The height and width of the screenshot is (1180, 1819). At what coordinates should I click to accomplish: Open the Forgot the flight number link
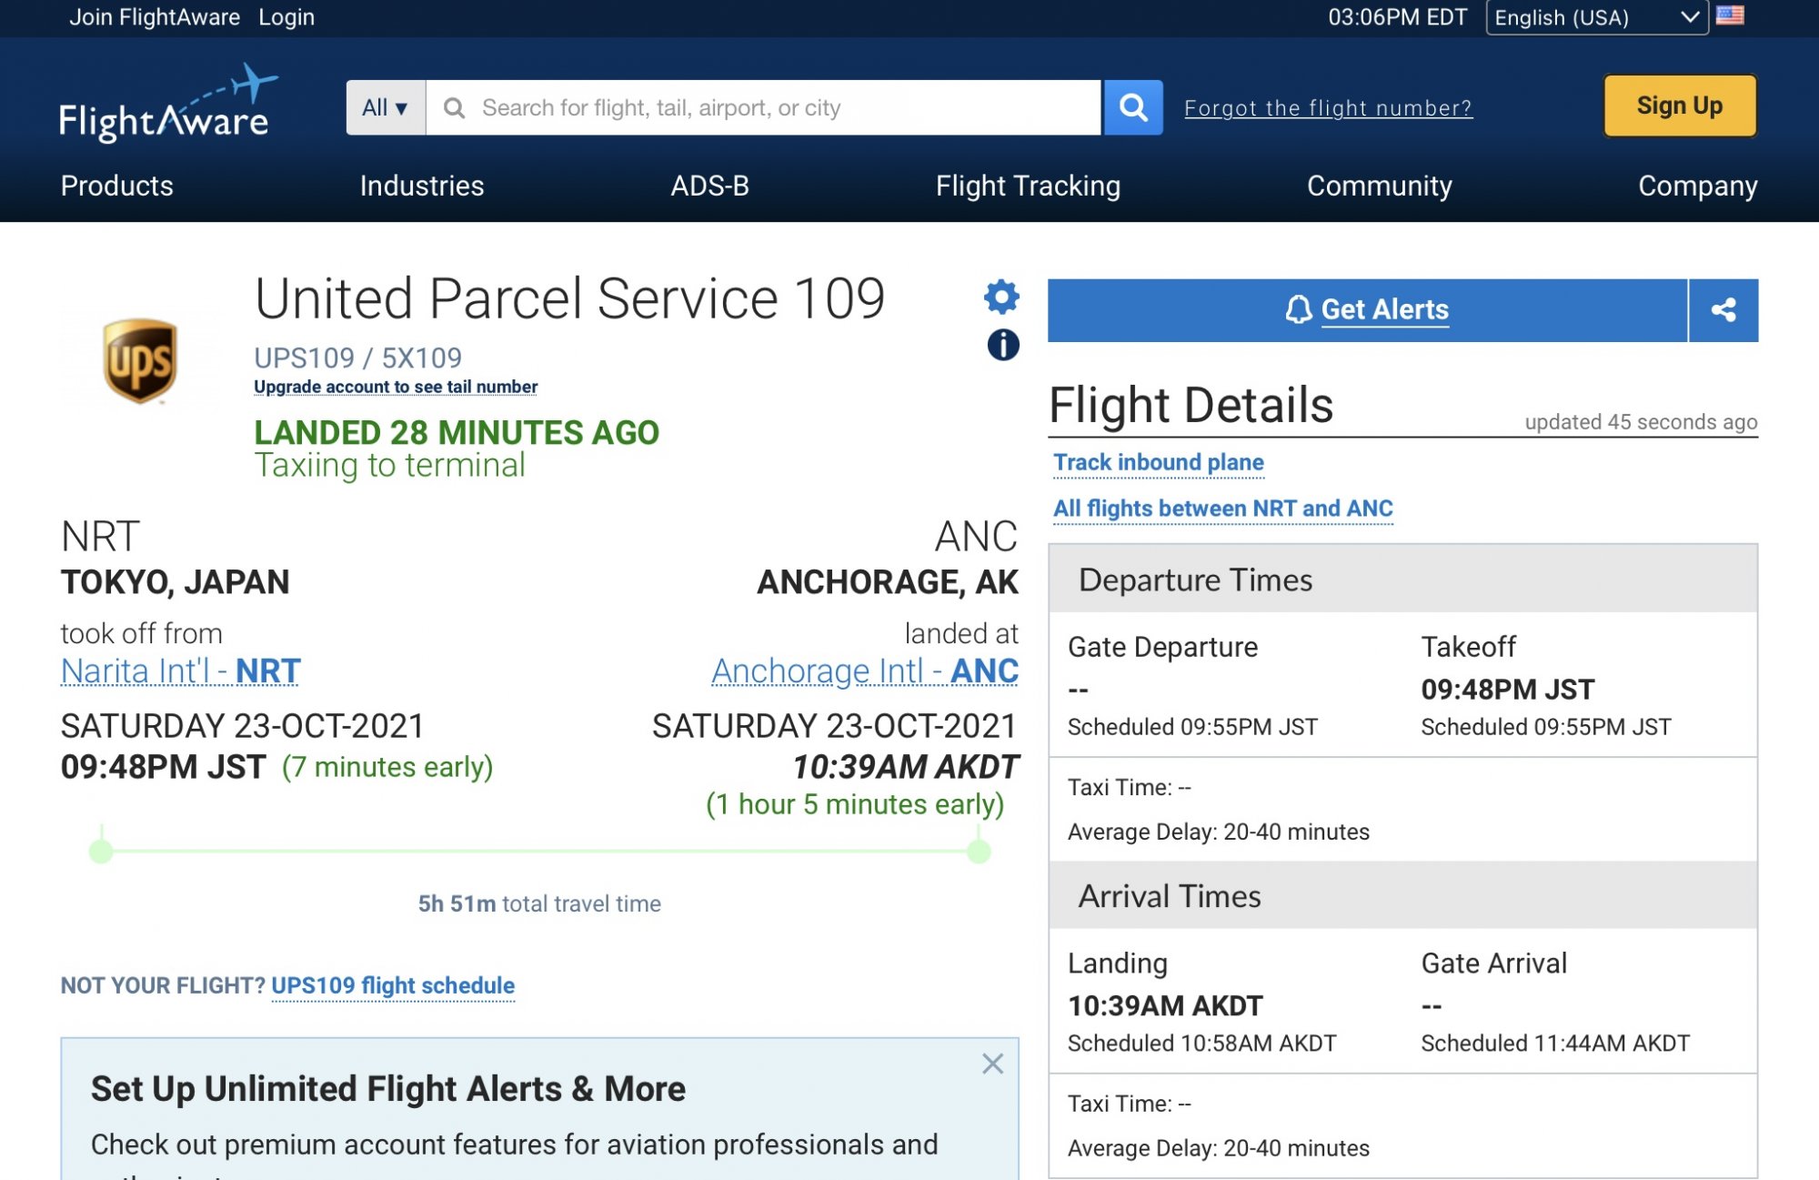(1328, 108)
